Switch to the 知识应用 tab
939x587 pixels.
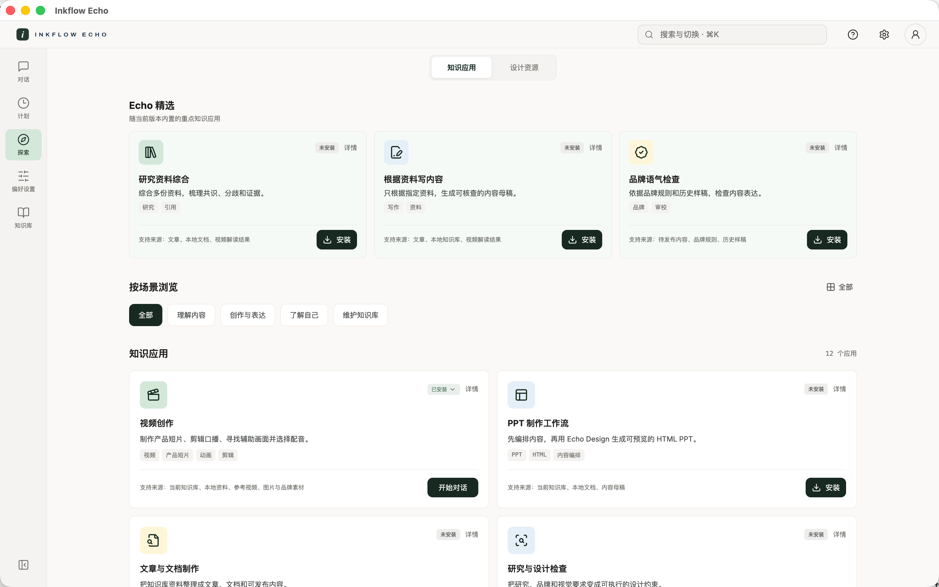pos(461,68)
